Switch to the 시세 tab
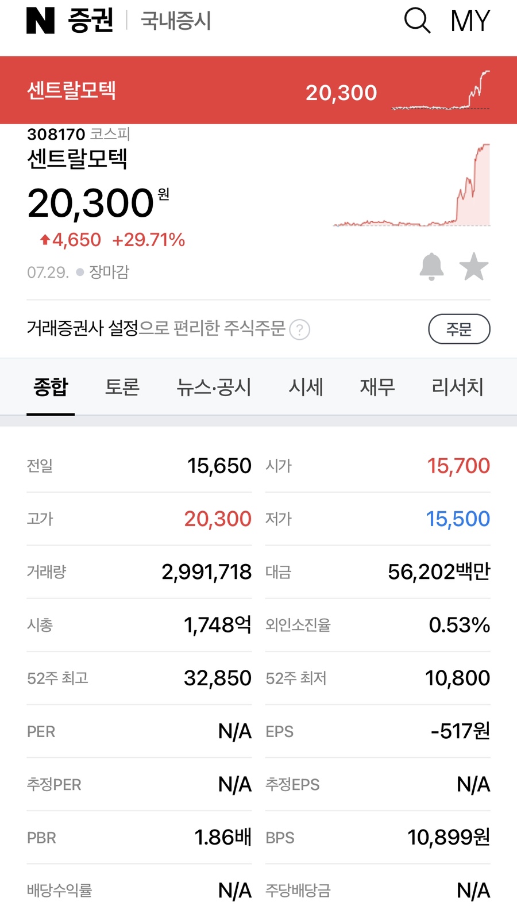 click(x=306, y=387)
